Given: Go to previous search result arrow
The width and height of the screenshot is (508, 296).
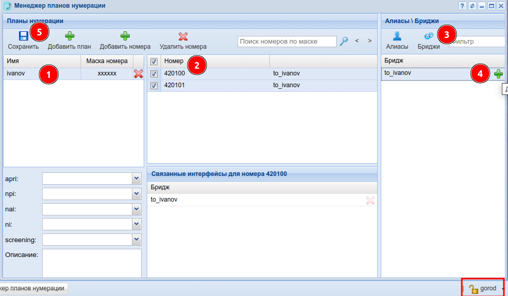Looking at the screenshot, I should coord(357,41).
